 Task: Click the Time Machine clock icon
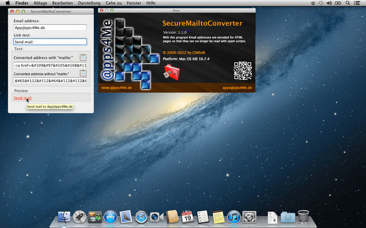click(321, 3)
